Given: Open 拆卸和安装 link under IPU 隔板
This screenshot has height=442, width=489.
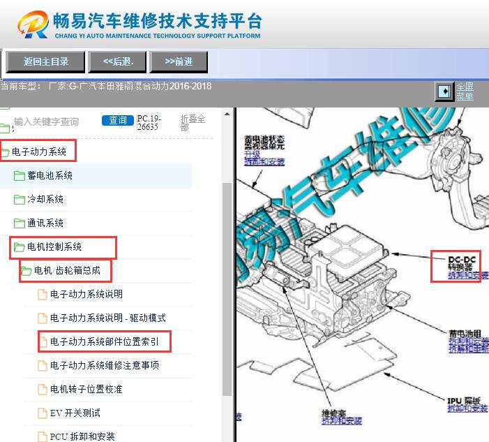Looking at the screenshot, I should (x=467, y=408).
